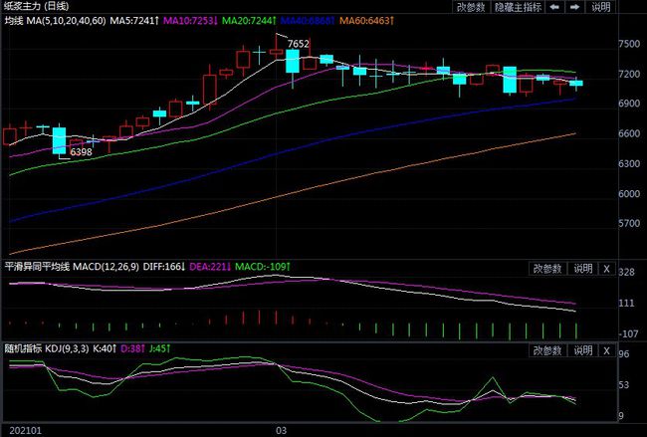Viewport: 647px width, 437px height.
Task: Open 说明 for the main chart
Action: tap(600, 7)
